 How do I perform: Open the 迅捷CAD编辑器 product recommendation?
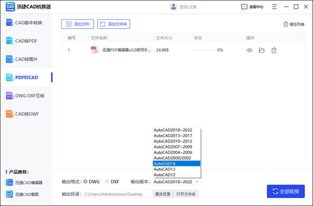[x=24, y=183]
